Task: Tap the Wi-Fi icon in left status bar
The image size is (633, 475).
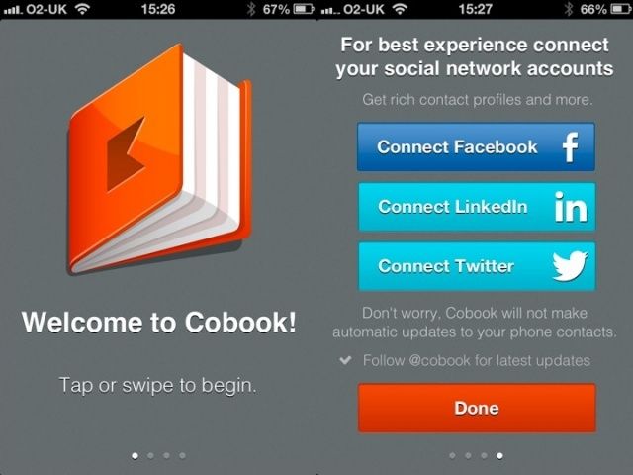Action: tap(82, 9)
